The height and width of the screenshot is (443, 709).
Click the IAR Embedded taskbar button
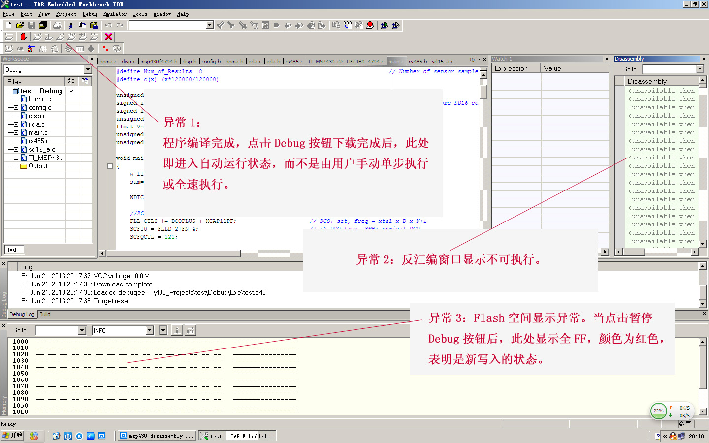point(237,436)
